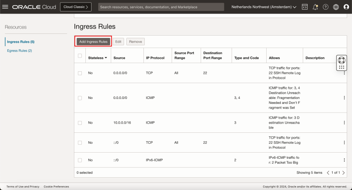
Task: Open the help question mark icon
Action: click(326, 7)
